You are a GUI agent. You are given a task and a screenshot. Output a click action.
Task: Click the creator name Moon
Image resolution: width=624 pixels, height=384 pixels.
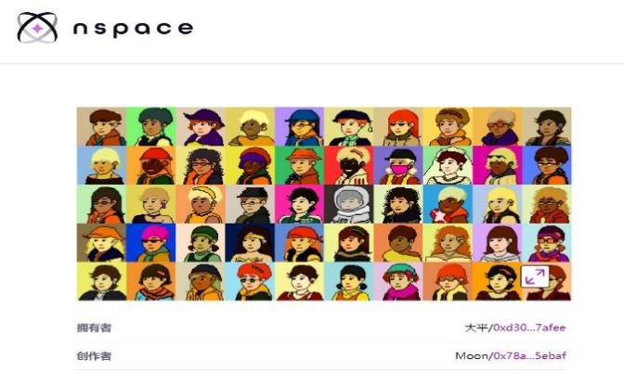(472, 355)
